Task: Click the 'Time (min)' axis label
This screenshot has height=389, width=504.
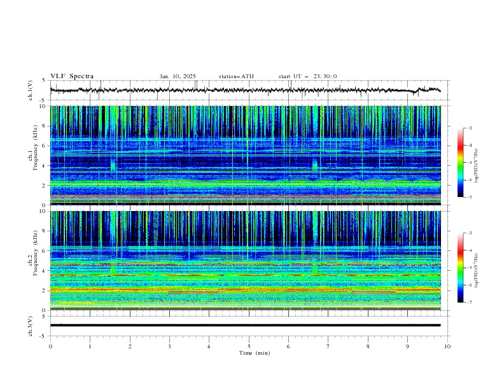Action: coord(255,353)
